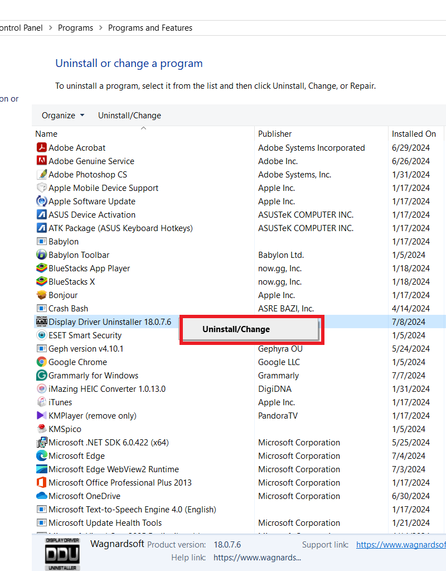The width and height of the screenshot is (446, 571).
Task: Click the iTunes icon
Action: click(42, 402)
